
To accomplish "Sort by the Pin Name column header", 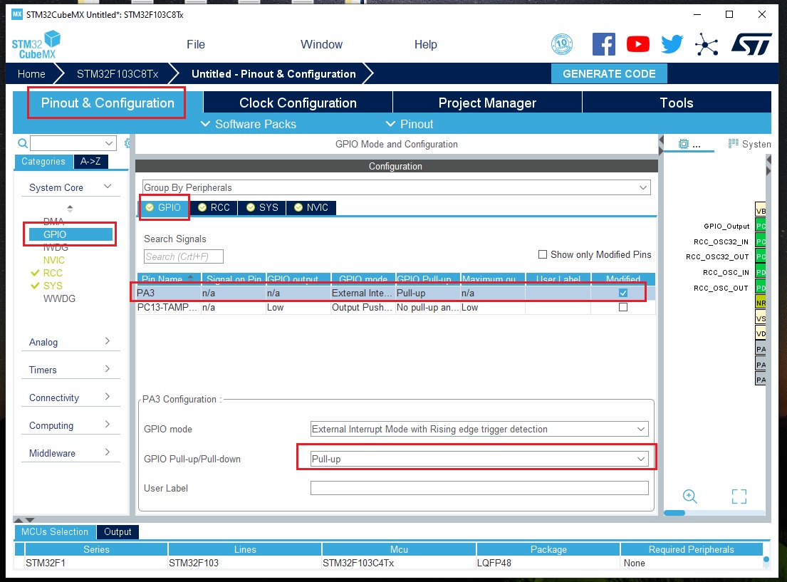I will click(x=169, y=279).
